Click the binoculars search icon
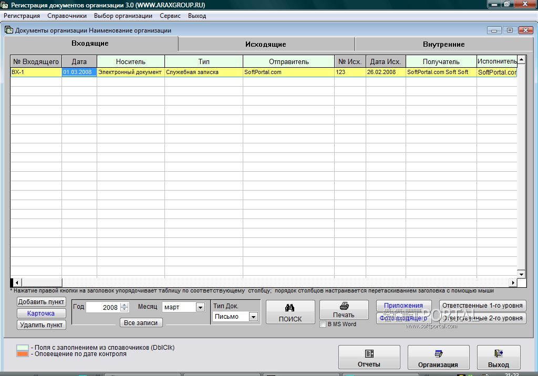This screenshot has width=538, height=376. [x=290, y=308]
